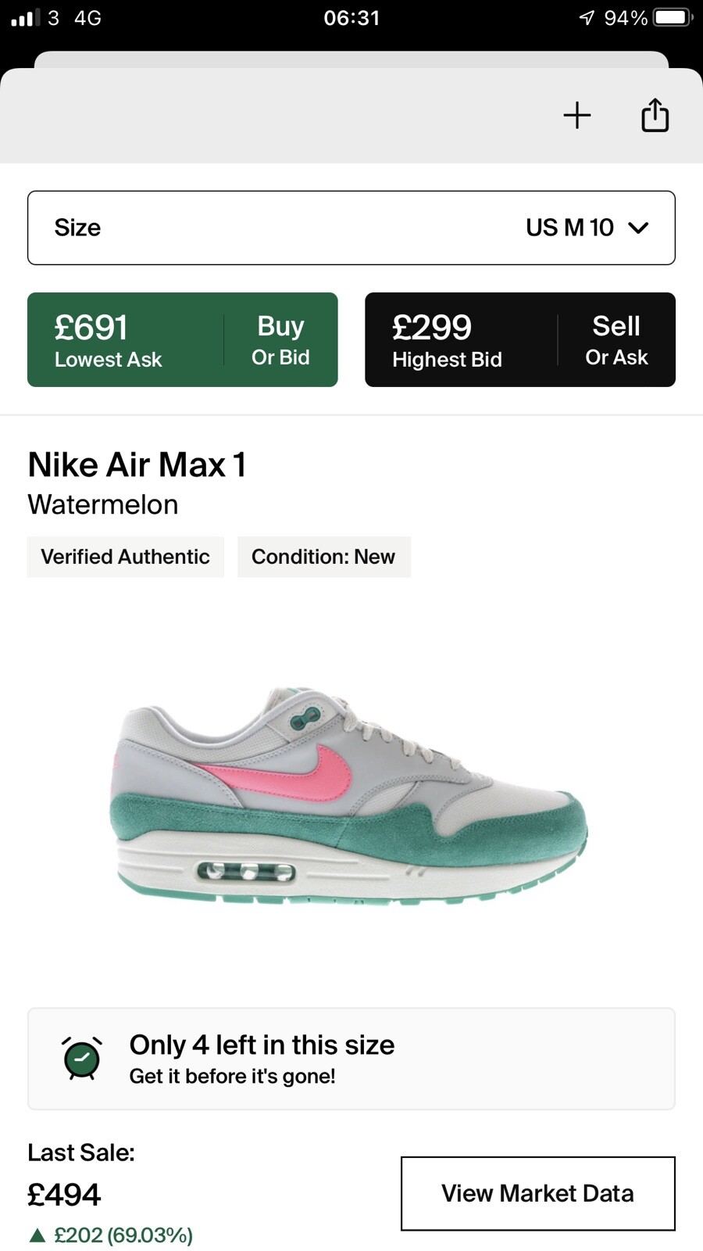
Task: Select the £299 Highest Bid button
Action: tap(462, 340)
